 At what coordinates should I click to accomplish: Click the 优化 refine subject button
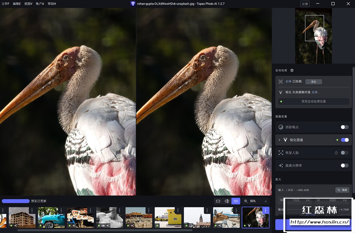tap(314, 82)
